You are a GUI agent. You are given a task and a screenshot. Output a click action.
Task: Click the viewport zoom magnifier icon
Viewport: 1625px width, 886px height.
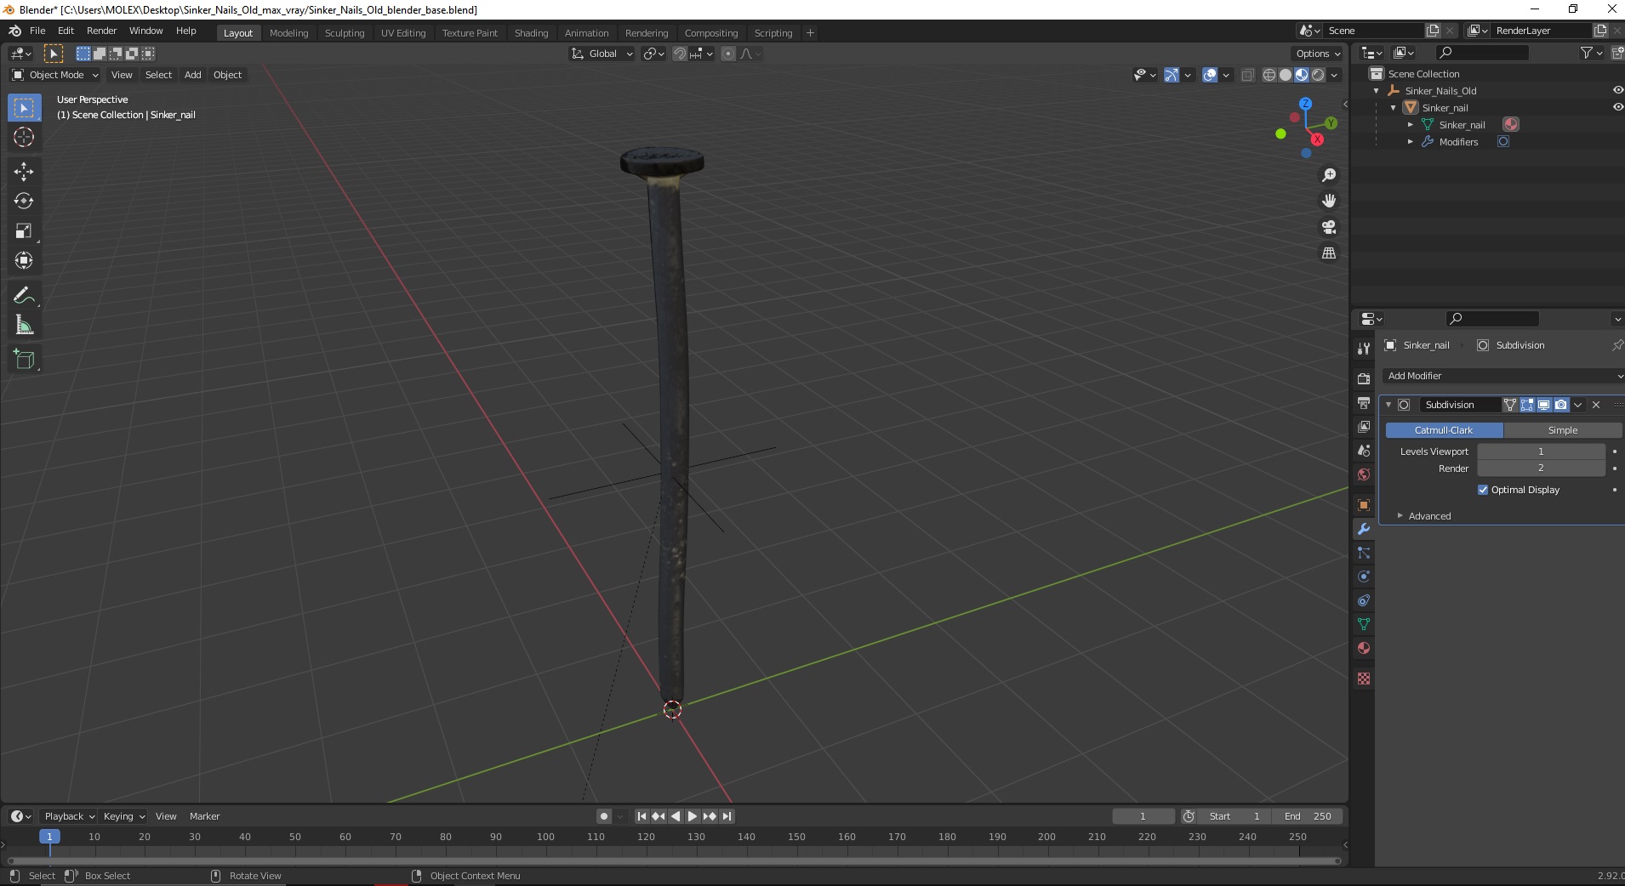tap(1328, 175)
